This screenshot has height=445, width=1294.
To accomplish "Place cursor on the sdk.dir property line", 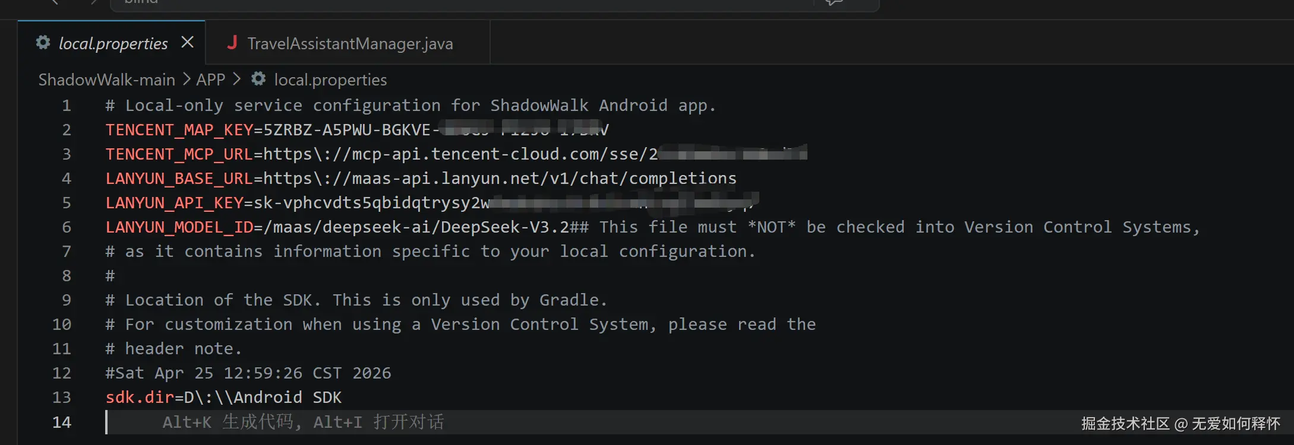I will 223,398.
